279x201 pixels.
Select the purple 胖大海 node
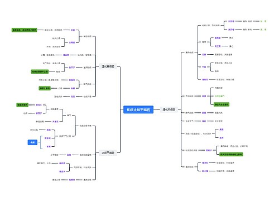click(205, 171)
